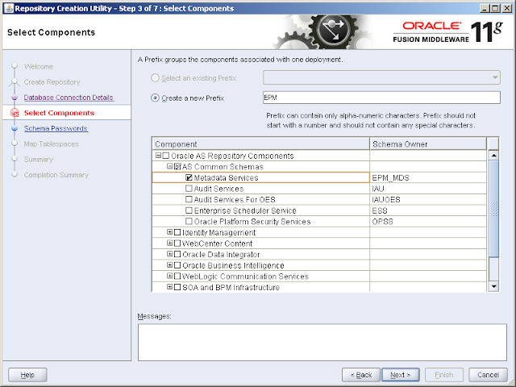Expand the Identity Management node
Screen dimensions: 516x387
[170, 232]
